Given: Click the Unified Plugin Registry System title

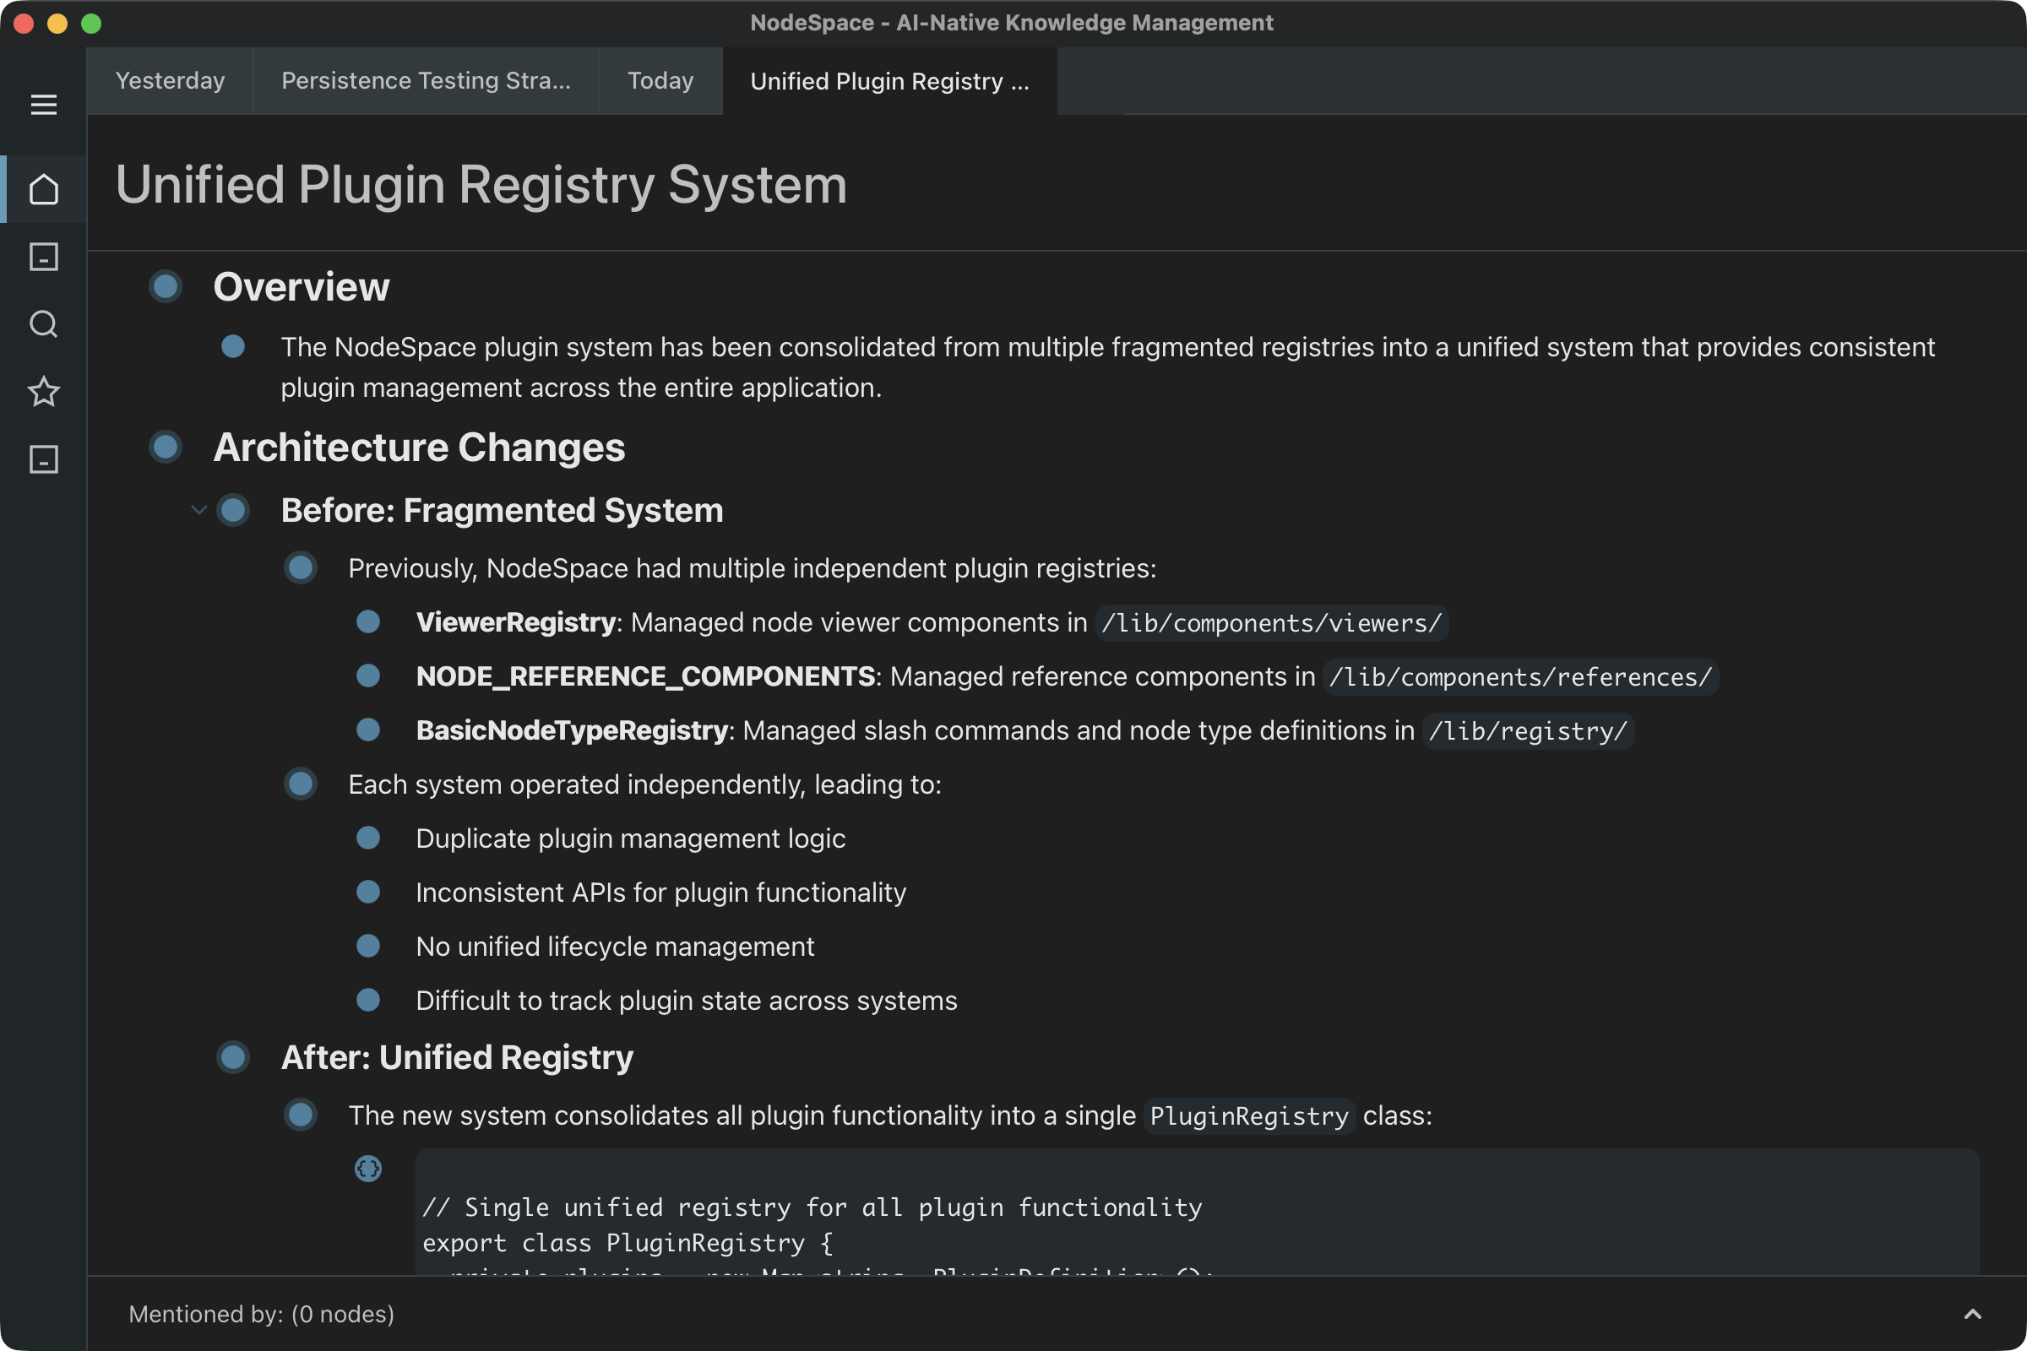Looking at the screenshot, I should (481, 184).
